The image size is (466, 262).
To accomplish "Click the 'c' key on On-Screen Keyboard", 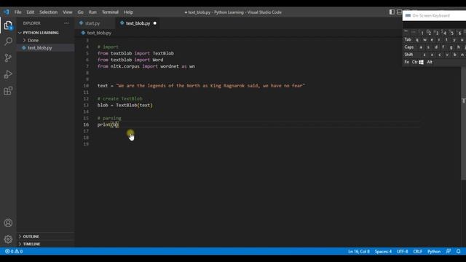I will [440, 55].
